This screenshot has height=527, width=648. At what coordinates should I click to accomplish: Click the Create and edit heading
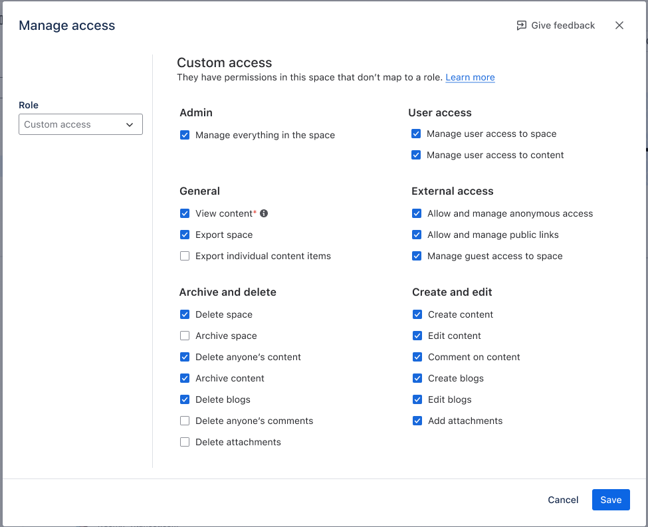pos(452,292)
